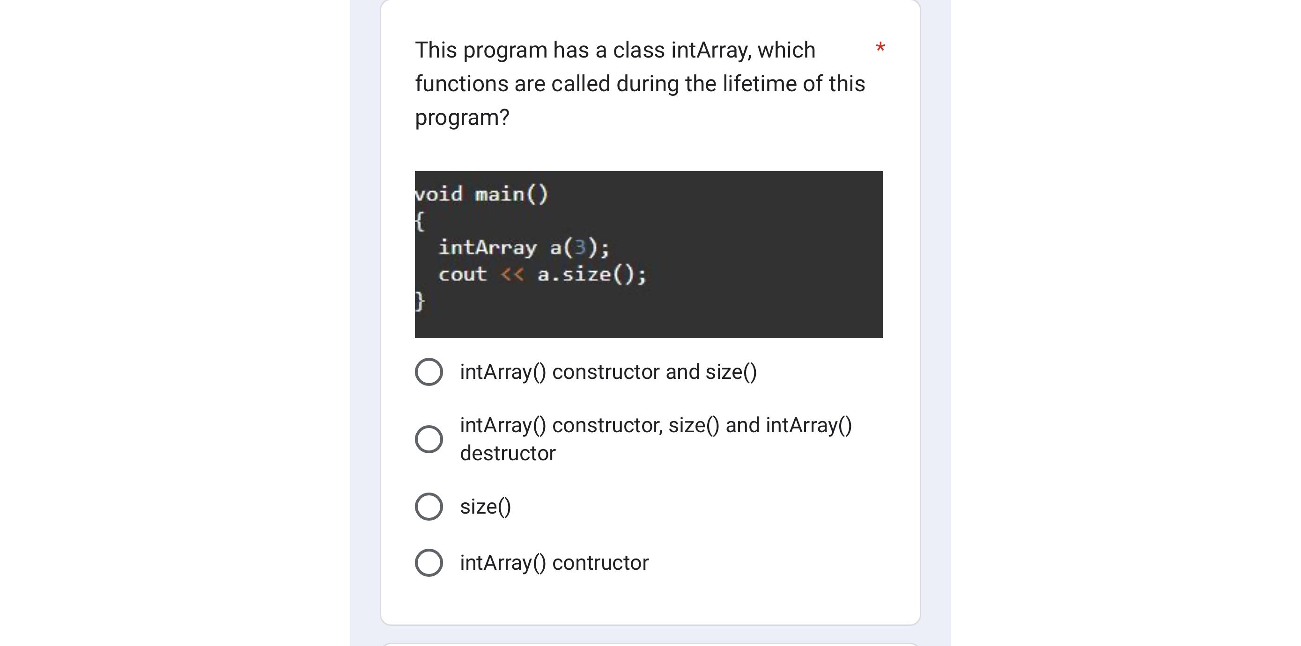Click the text "destructor" in the second option
1301x646 pixels.
(x=507, y=452)
